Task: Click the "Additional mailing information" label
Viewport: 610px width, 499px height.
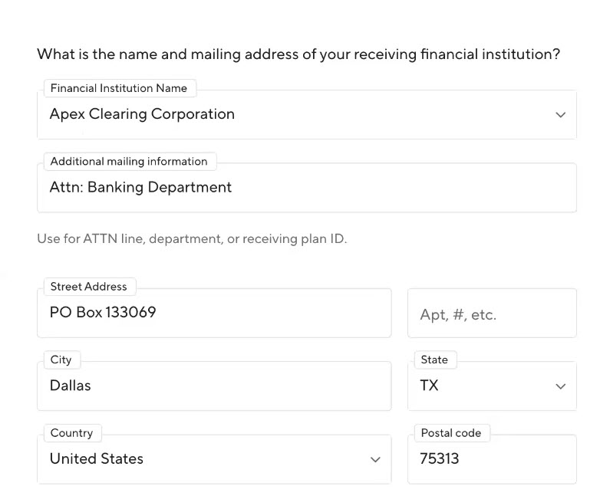Action: pos(129,162)
